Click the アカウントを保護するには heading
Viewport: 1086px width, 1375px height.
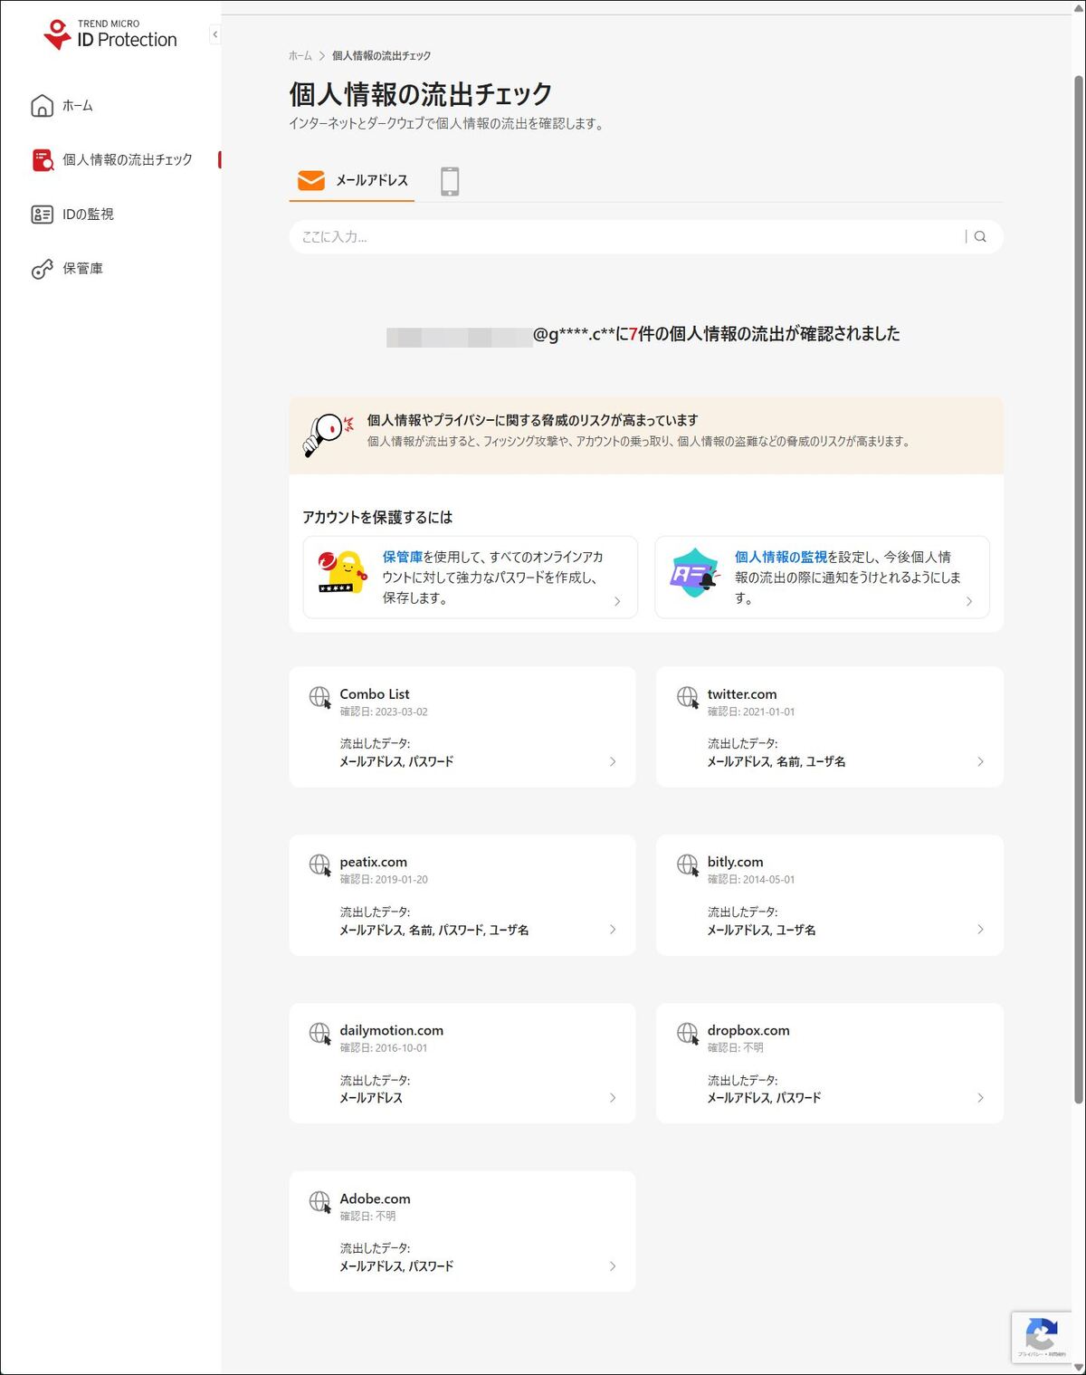click(x=377, y=517)
